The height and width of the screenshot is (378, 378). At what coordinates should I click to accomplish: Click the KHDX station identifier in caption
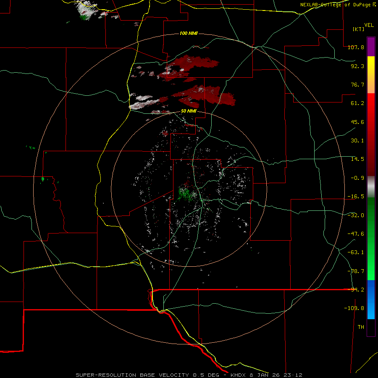pos(238,375)
